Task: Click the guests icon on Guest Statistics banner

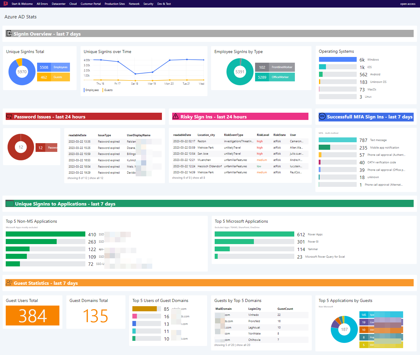Action: 9,283
